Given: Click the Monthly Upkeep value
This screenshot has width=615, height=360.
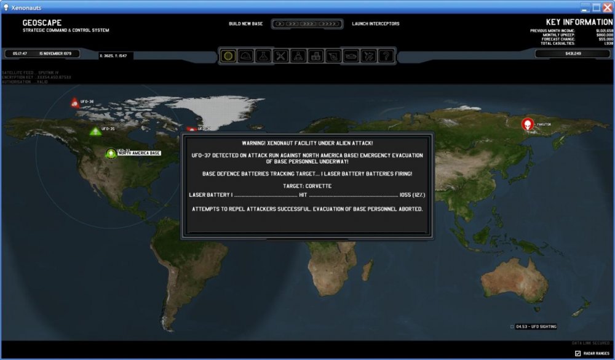Looking at the screenshot, I should 605,35.
